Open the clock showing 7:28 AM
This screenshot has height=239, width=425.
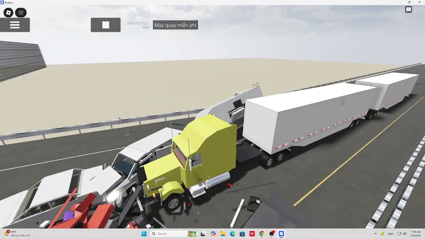pyautogui.click(x=416, y=234)
